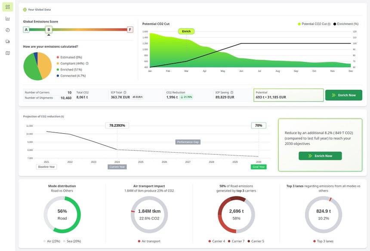Select the pie chart reports sidebar icon
This screenshot has height=251, width=370.
click(x=8, y=30)
